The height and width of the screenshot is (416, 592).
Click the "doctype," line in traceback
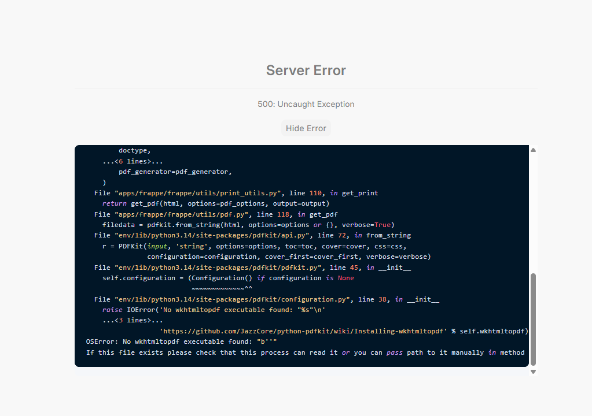click(x=135, y=150)
